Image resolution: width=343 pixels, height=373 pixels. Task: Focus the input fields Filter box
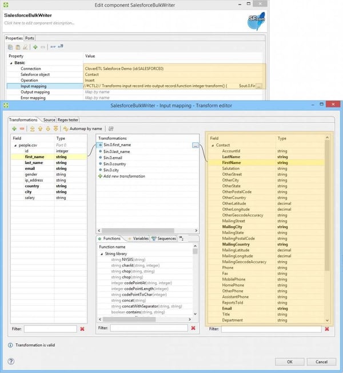(x=50, y=329)
